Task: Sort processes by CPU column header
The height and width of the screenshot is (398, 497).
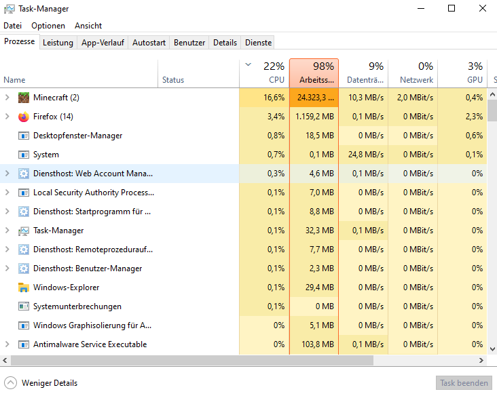Action: click(x=265, y=73)
